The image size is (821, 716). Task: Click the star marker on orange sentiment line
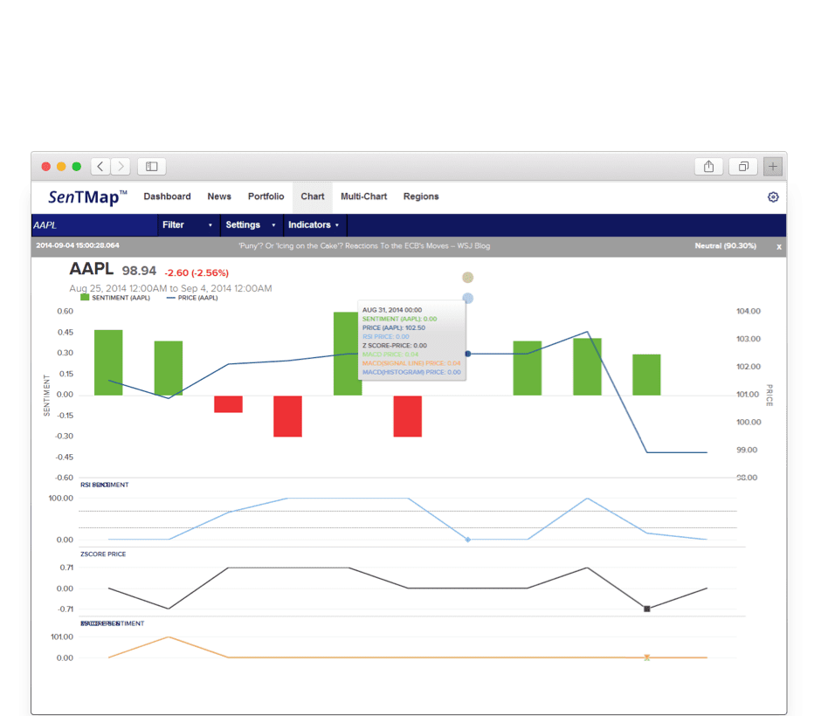pyautogui.click(x=646, y=657)
